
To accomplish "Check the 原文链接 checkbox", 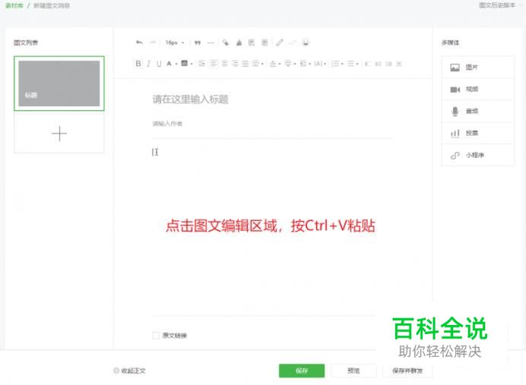I will 156,336.
